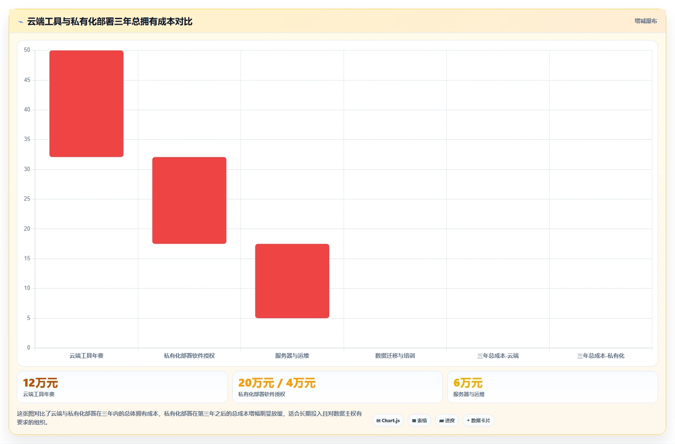Click the Chart.js tag chip
The height and width of the screenshot is (444, 675).
[x=388, y=420]
